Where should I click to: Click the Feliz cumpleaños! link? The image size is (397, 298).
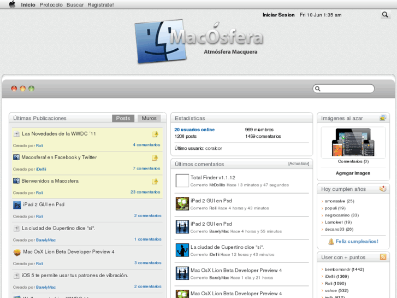[x=357, y=242]
